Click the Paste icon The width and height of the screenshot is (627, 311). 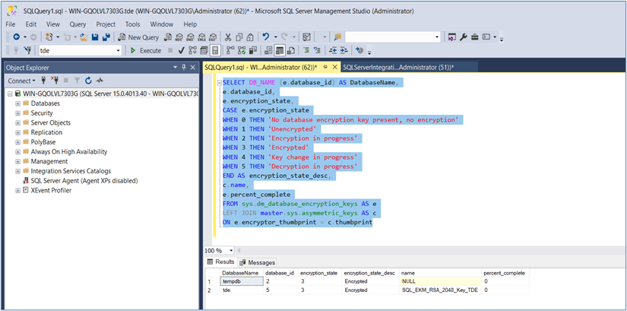(250, 37)
